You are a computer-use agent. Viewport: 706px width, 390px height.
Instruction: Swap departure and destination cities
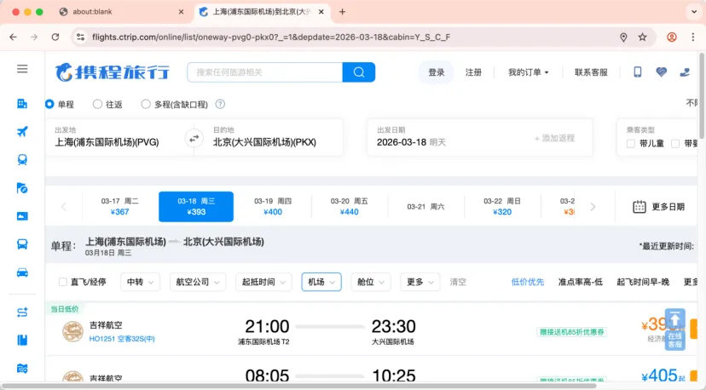pos(194,138)
